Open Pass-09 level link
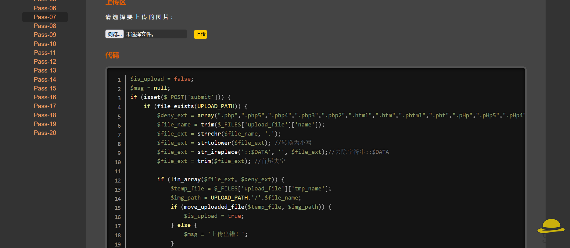570x248 pixels. (x=45, y=35)
